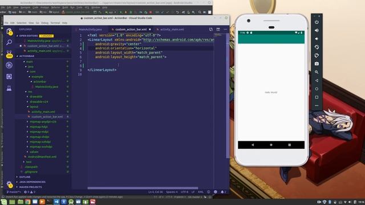Switch to MainActivity.java tab
This screenshot has height=205, width=365.
[x=90, y=30]
